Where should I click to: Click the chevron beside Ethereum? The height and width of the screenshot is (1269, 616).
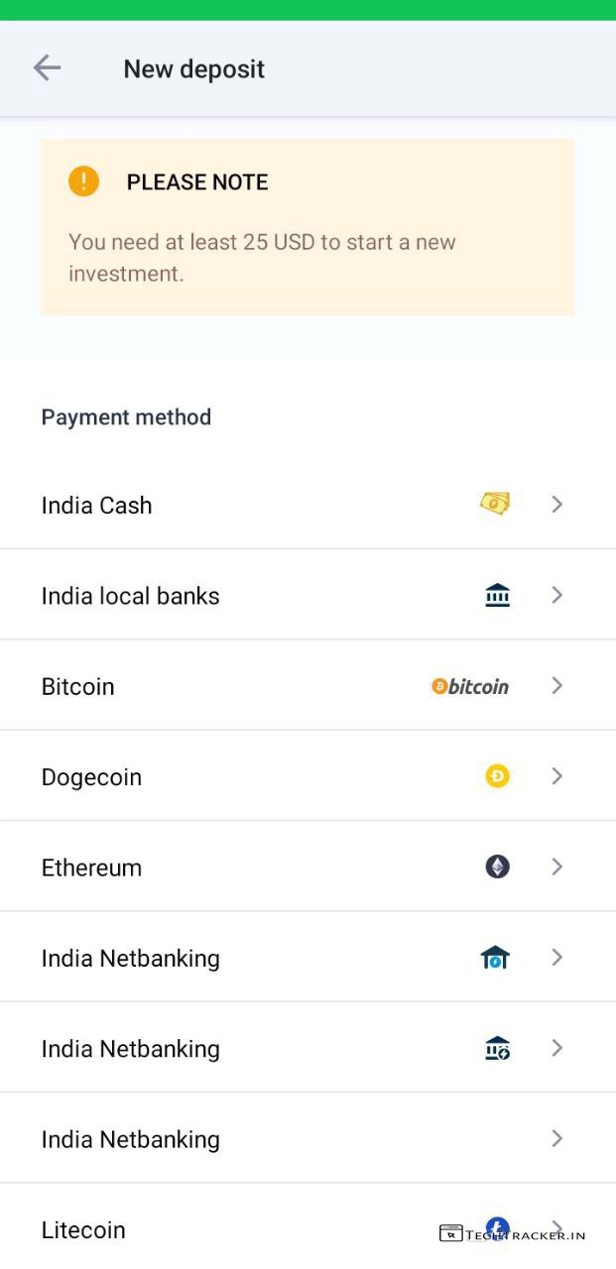[556, 867]
